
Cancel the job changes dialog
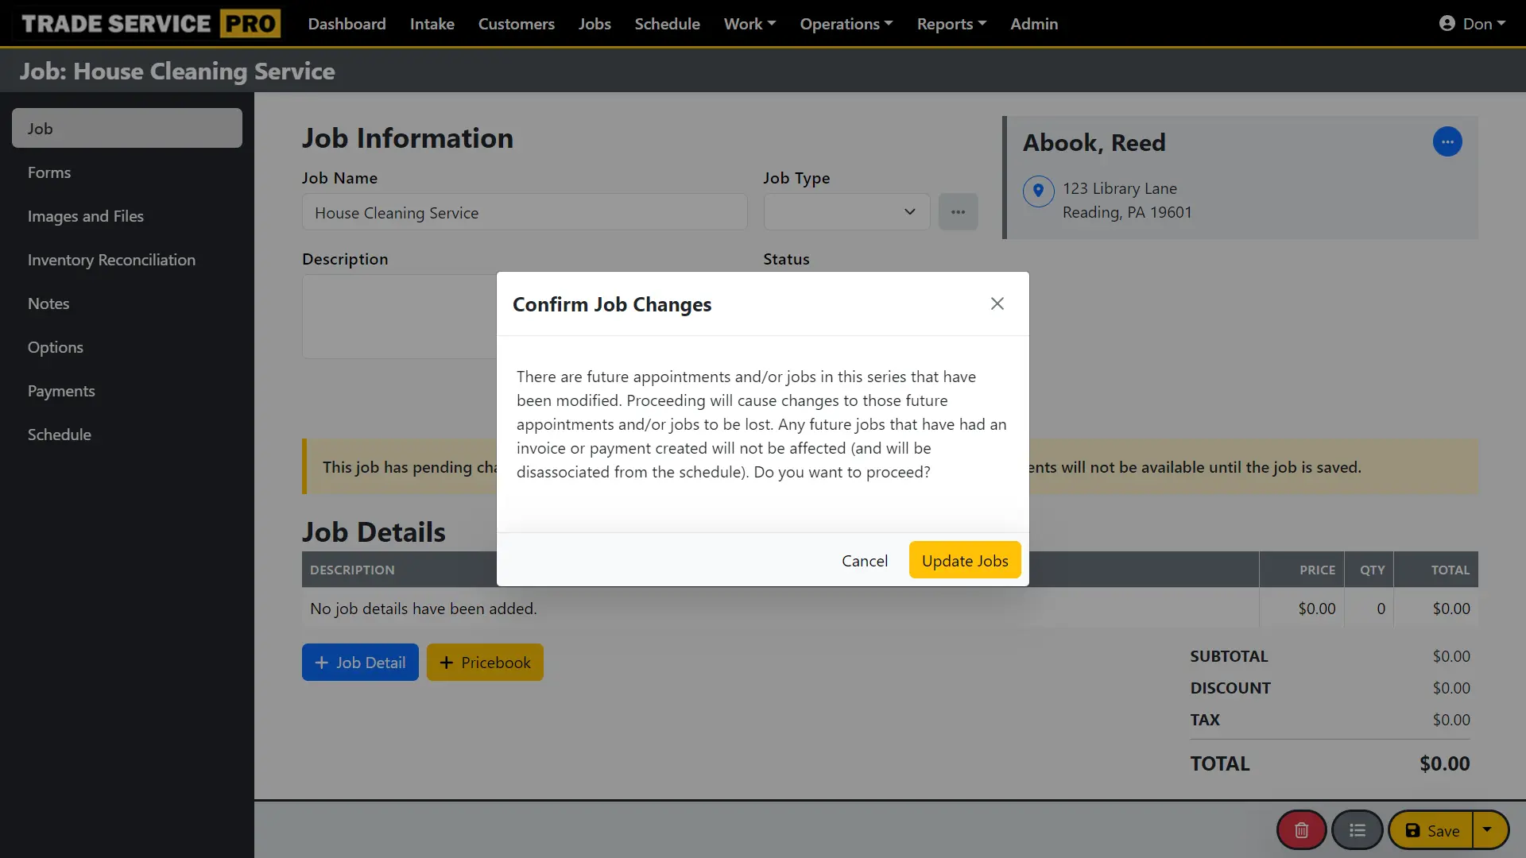coord(864,561)
